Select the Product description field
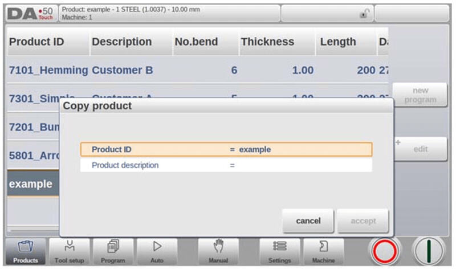The image size is (456, 269). pos(226,165)
